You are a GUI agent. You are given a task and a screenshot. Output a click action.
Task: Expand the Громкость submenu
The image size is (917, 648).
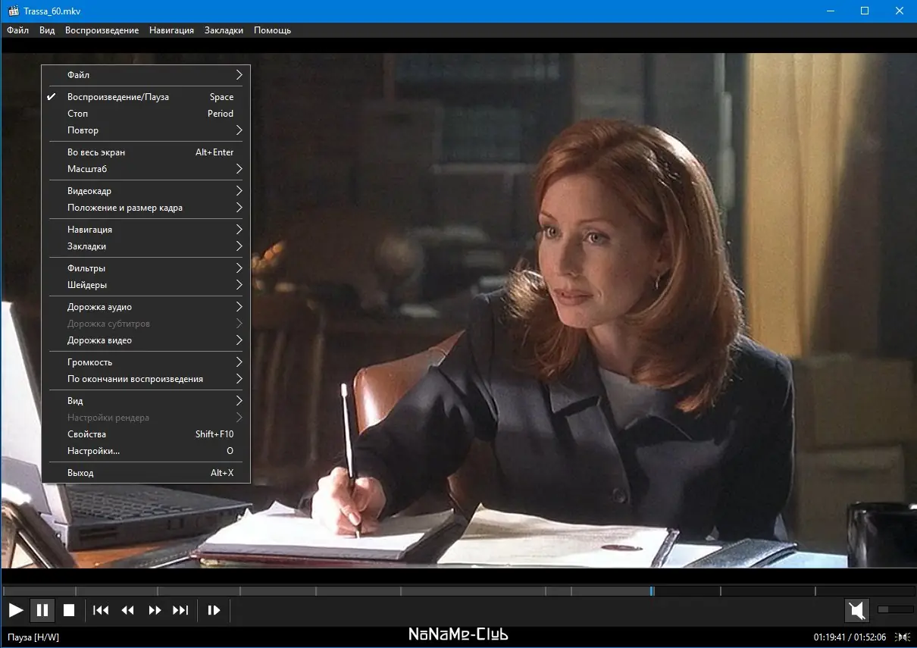coord(146,362)
